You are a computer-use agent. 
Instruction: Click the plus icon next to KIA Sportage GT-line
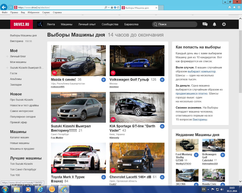162,126
